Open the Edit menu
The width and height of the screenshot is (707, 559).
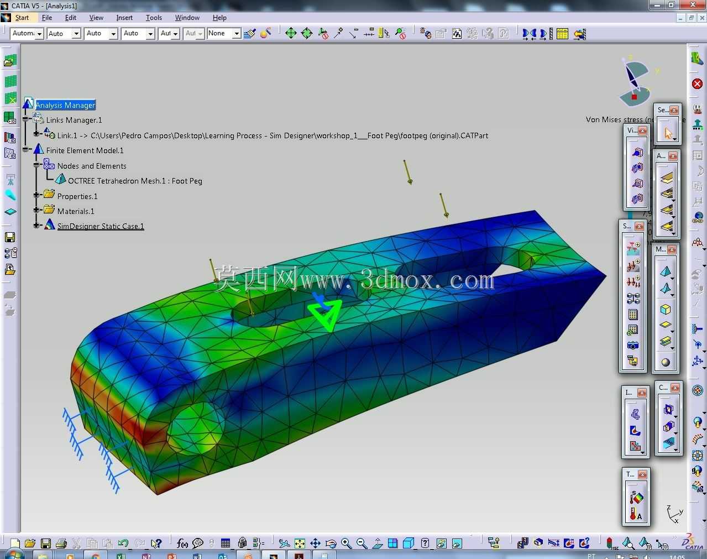[70, 18]
